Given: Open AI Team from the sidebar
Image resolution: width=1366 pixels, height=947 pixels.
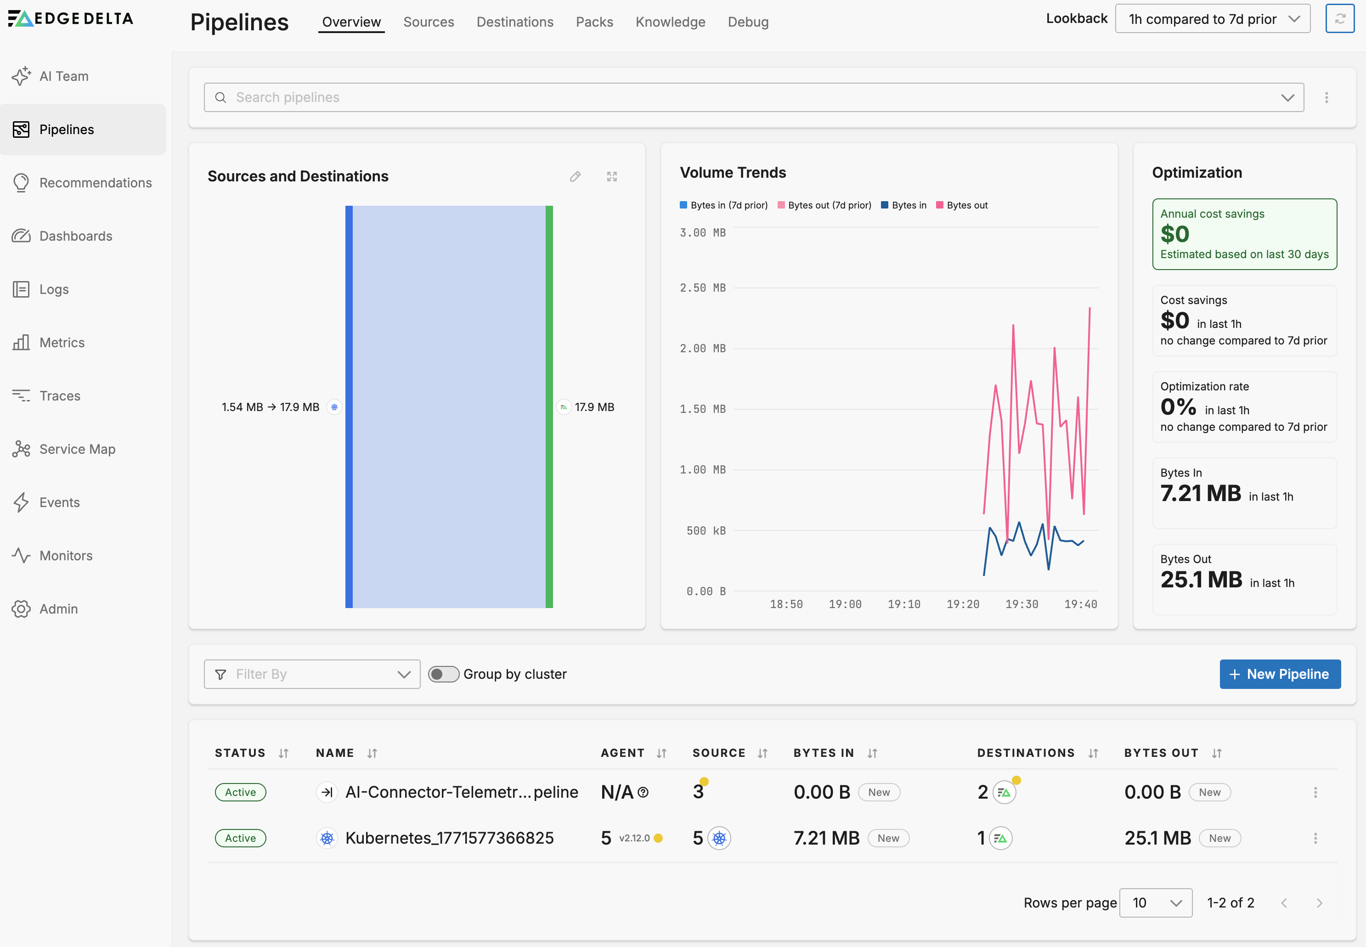Looking at the screenshot, I should pyautogui.click(x=63, y=76).
